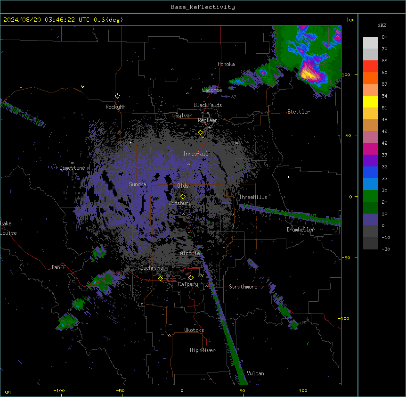Screen dimensions: 406x397
Task: Click the Olds town label
Action: click(183, 186)
